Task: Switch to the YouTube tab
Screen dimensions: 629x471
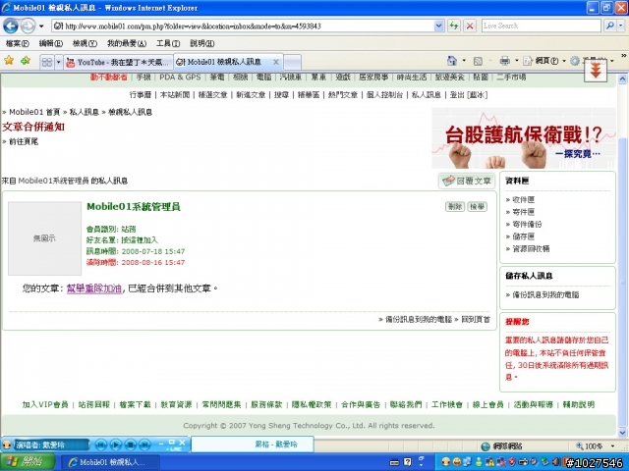Action: (118, 62)
